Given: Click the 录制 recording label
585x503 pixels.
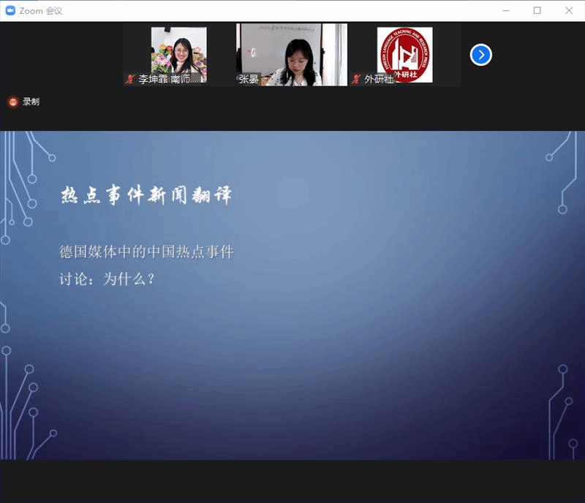Looking at the screenshot, I should (31, 102).
